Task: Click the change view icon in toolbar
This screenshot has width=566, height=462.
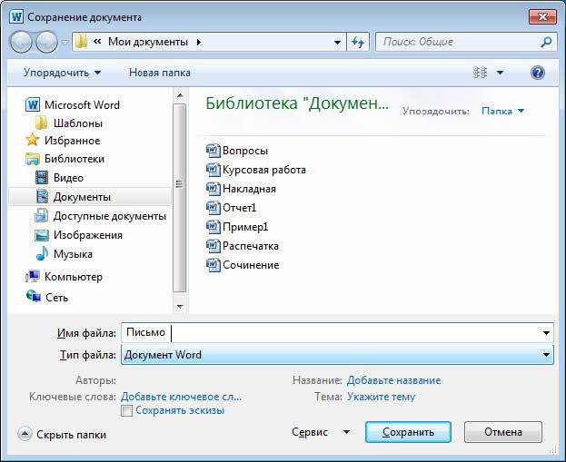Action: [480, 73]
